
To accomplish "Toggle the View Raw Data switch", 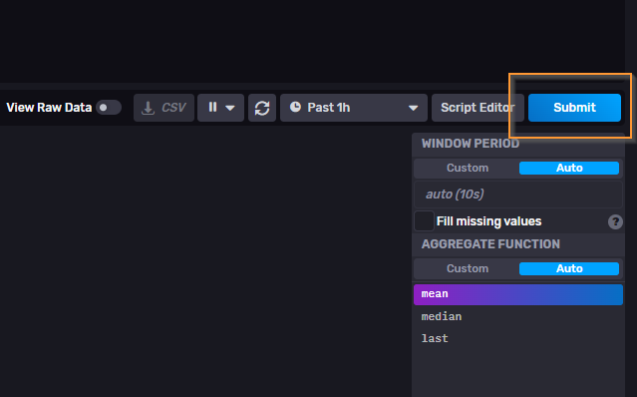I will (x=109, y=108).
